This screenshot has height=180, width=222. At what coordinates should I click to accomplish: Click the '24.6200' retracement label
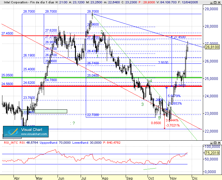(29, 83)
